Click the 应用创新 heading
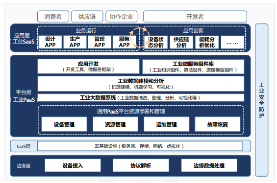 (193, 30)
